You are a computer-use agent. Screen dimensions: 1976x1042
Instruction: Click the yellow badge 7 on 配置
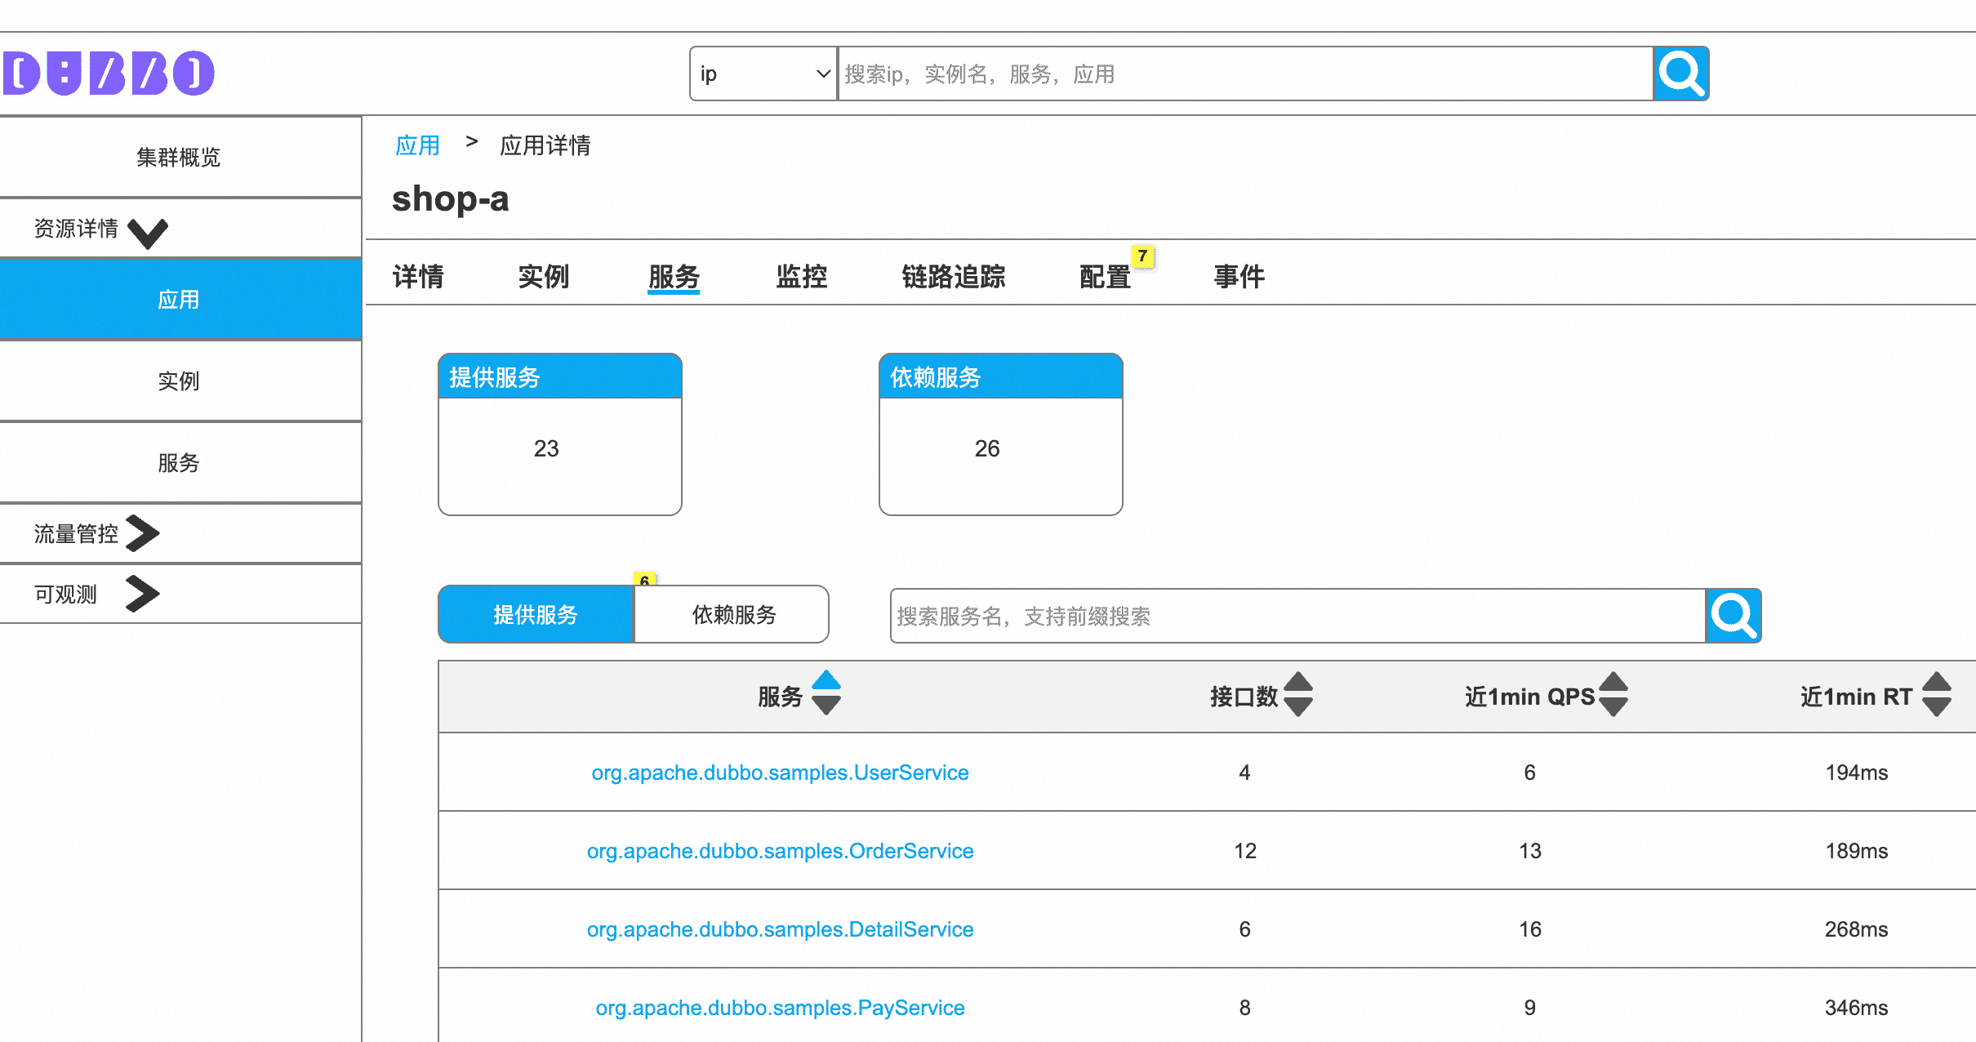(1142, 256)
